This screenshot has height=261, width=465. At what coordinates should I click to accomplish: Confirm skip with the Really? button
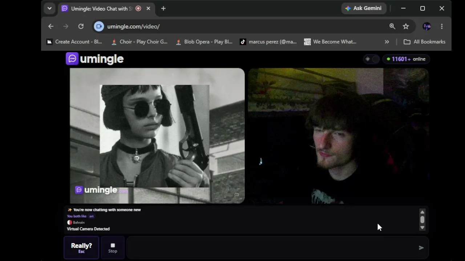[x=81, y=248]
